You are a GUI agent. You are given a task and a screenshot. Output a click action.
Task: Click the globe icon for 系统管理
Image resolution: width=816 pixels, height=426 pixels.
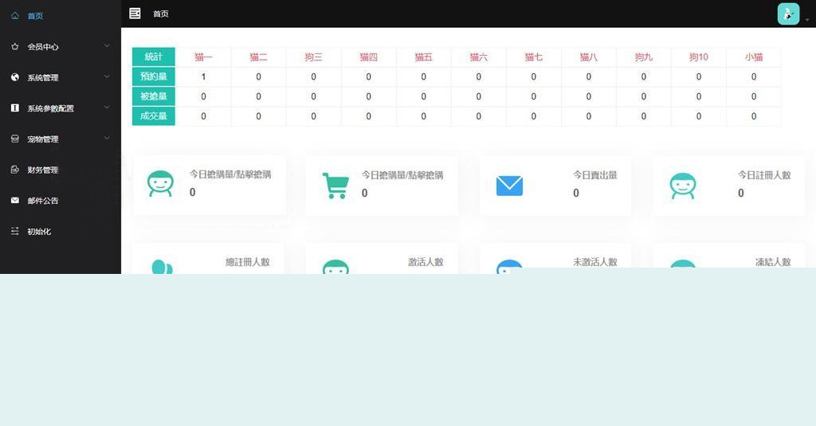(15, 77)
